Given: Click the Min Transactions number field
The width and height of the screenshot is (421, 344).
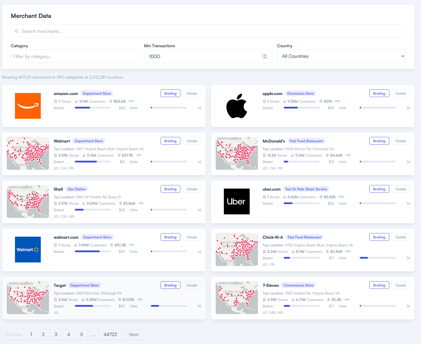Looking at the screenshot, I should [208, 56].
